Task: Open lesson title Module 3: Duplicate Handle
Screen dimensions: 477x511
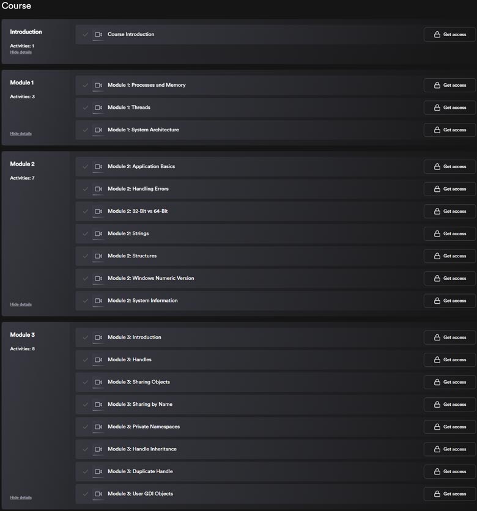Action: click(140, 471)
